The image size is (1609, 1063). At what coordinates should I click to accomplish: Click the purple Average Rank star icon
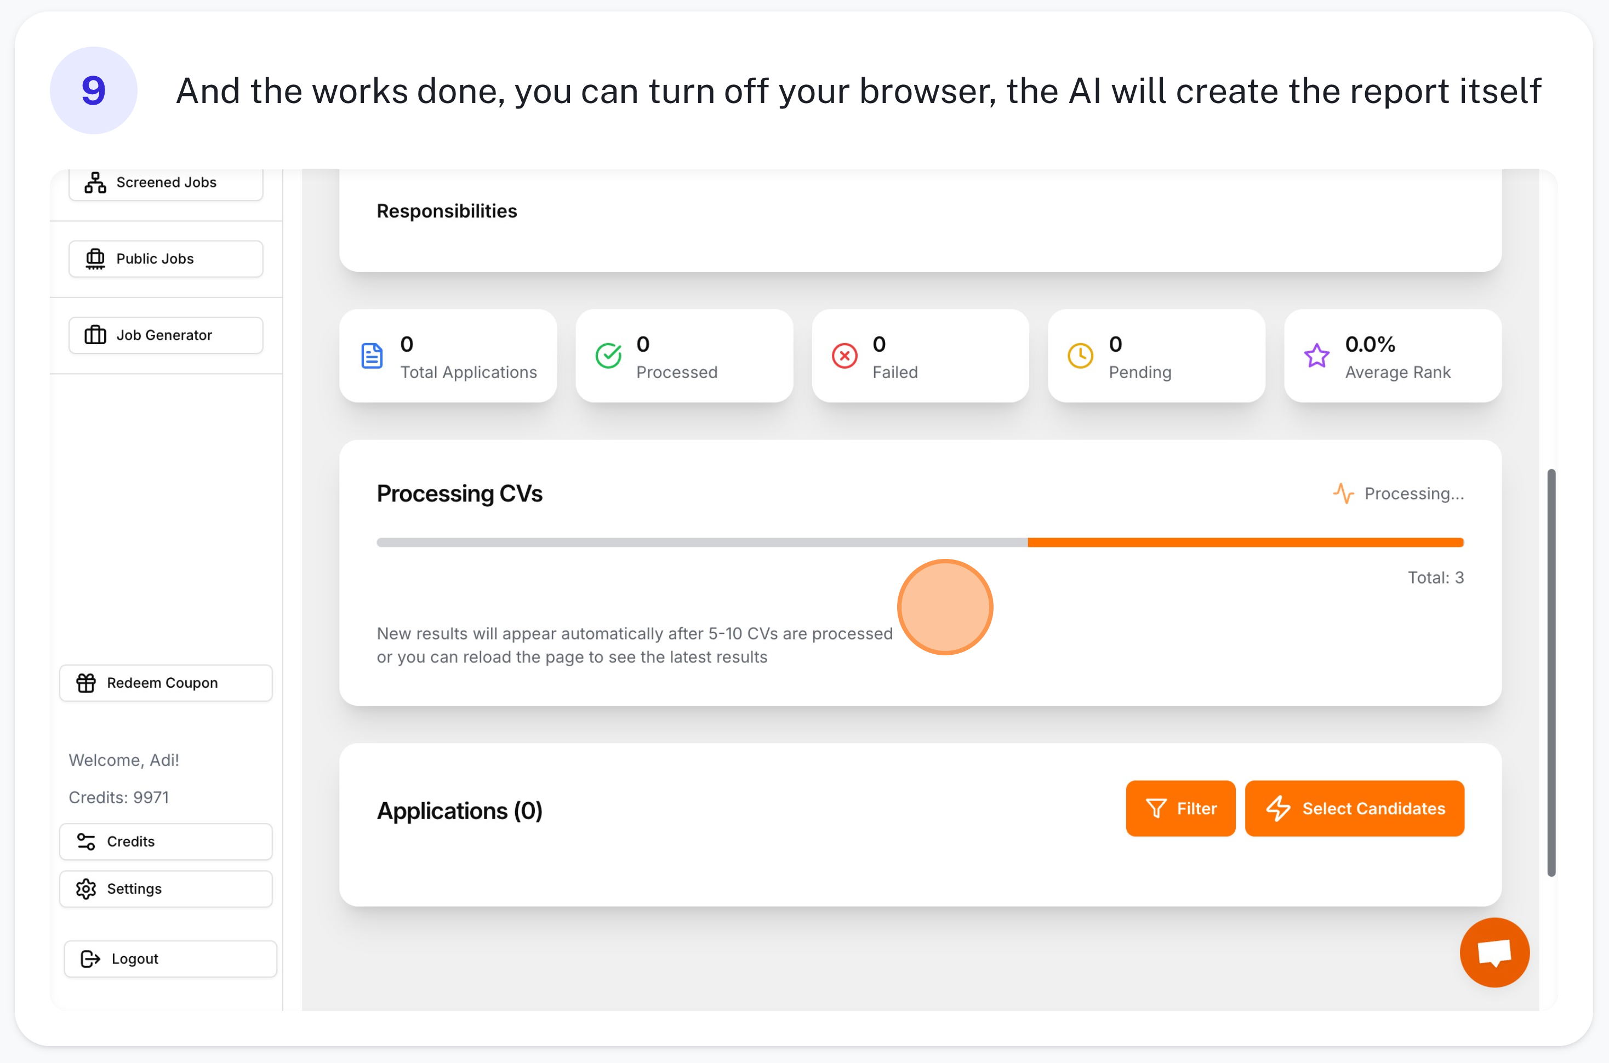click(x=1316, y=356)
